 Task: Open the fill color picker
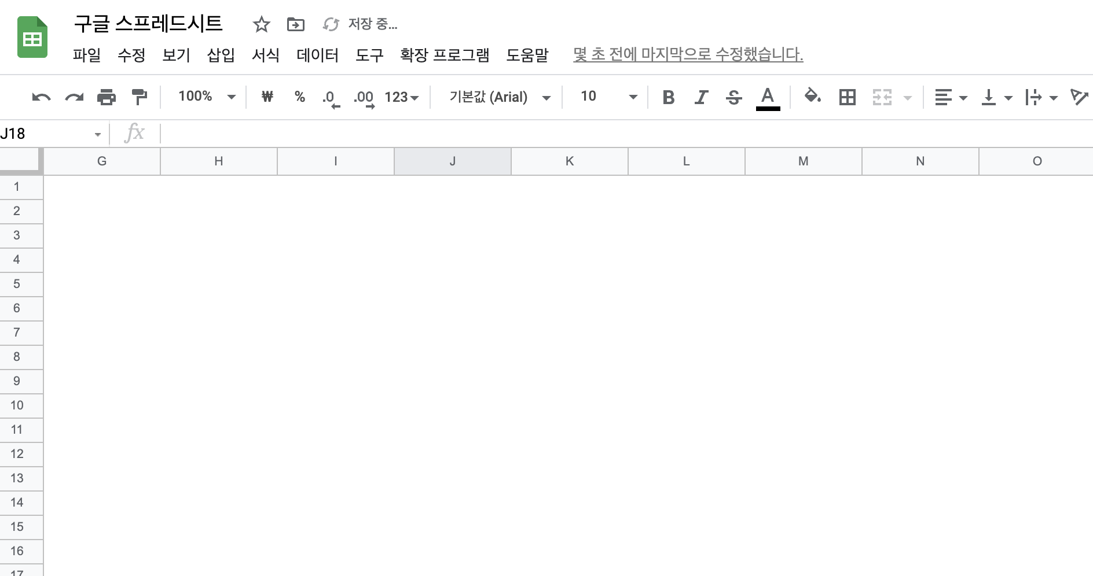click(x=813, y=96)
